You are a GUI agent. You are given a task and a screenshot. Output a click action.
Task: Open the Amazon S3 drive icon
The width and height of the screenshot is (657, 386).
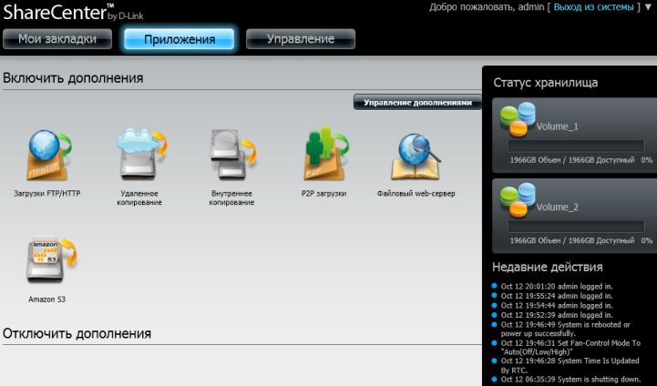[52, 259]
